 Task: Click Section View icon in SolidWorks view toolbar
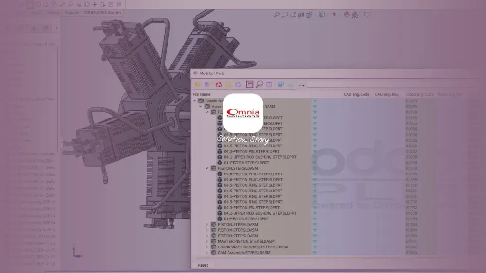pos(301,15)
